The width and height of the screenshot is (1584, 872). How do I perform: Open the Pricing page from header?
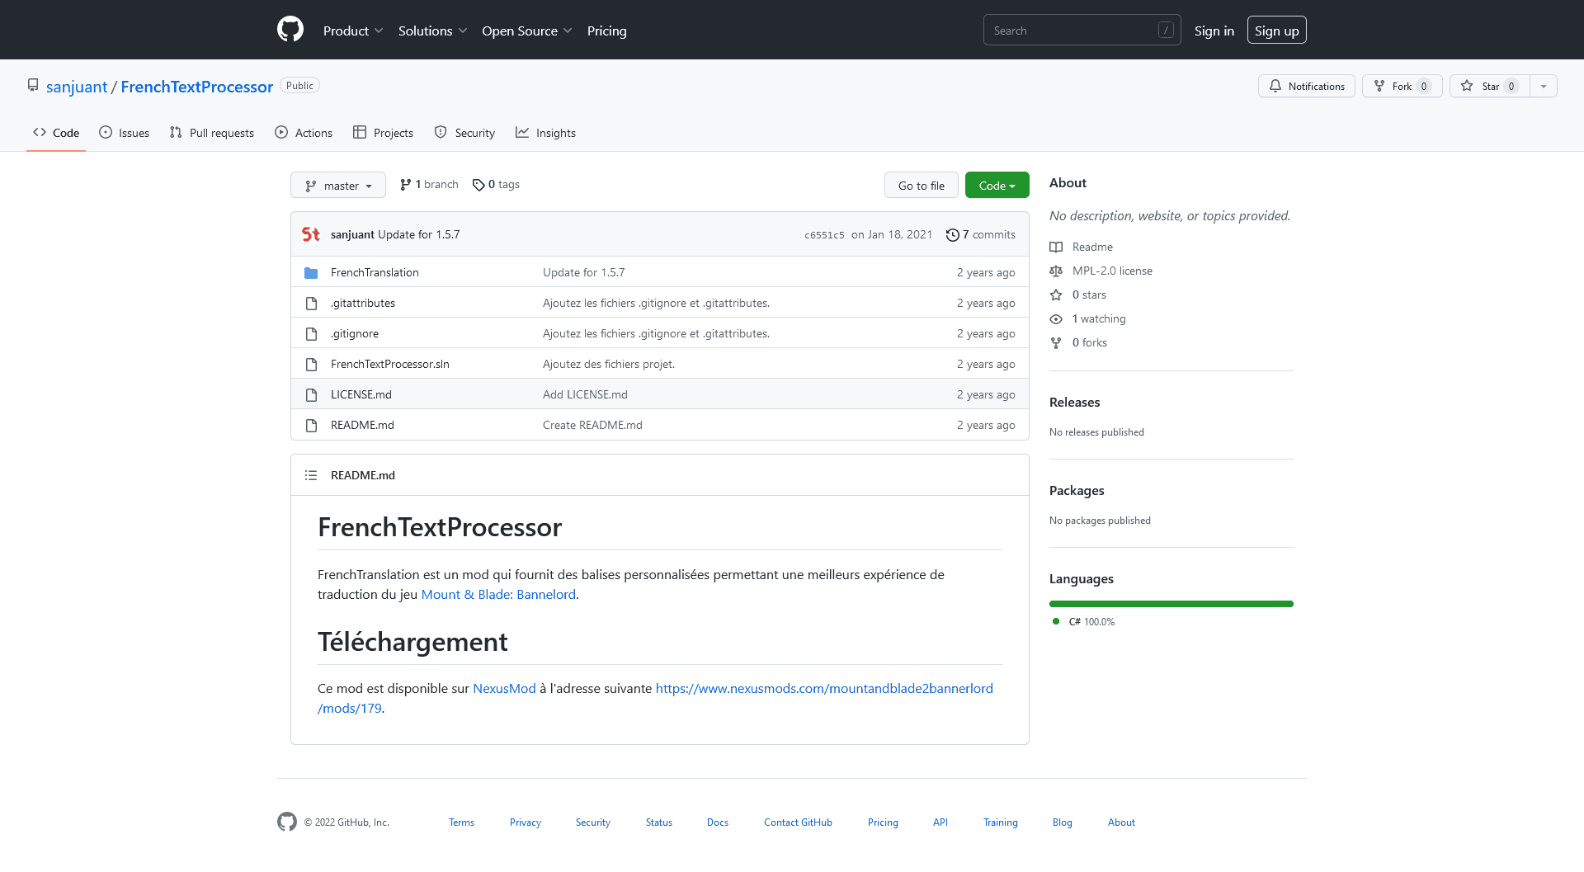pos(607,31)
